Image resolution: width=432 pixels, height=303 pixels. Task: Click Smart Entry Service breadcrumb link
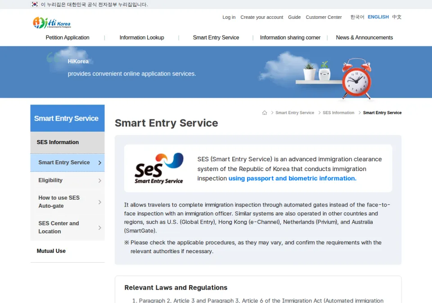(294, 113)
